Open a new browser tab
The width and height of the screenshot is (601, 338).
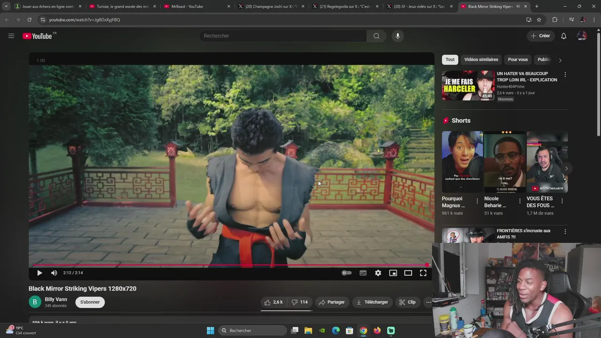[x=537, y=7]
